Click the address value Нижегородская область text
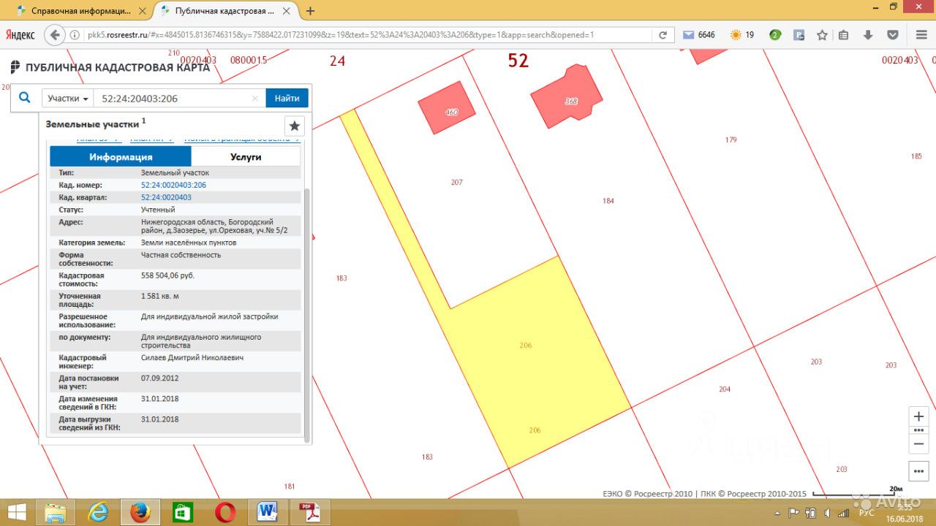 [x=214, y=226]
